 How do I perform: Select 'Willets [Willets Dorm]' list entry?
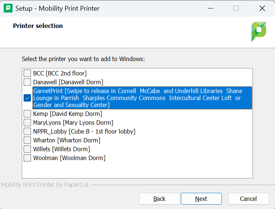(x=62, y=149)
